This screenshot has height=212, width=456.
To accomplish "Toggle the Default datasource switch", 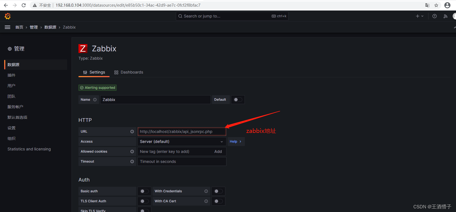I will click(238, 100).
